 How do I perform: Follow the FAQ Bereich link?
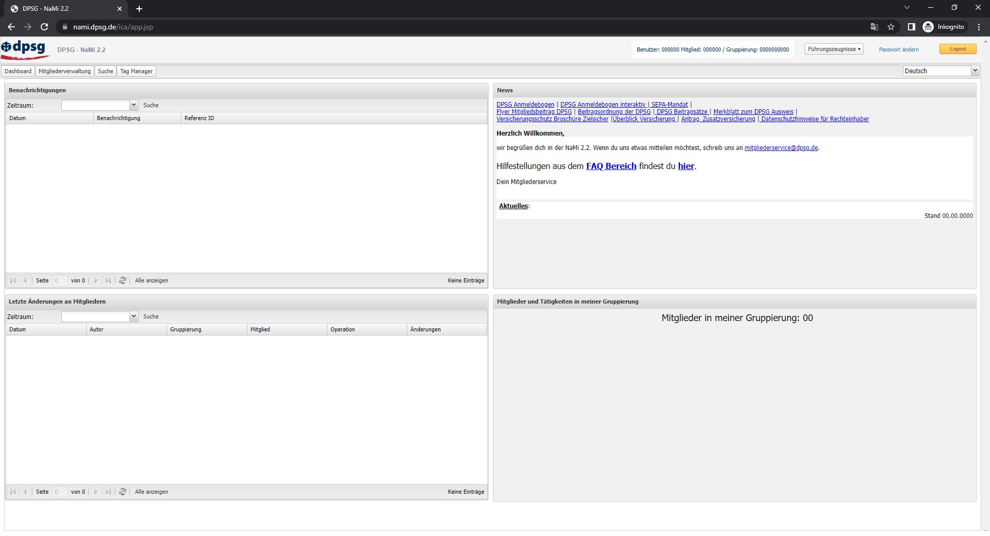(x=611, y=166)
